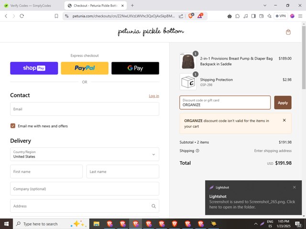Pay with Google Pay
This screenshot has height=229, width=306.
point(135,68)
